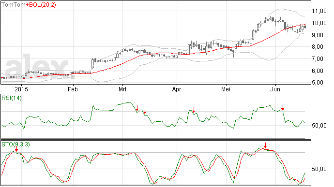Click the Mrt date axis label
This screenshot has width=334, height=187.
[122, 89]
